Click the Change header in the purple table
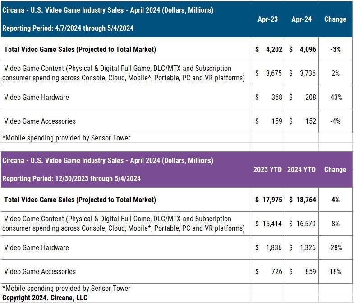 pyautogui.click(x=335, y=170)
